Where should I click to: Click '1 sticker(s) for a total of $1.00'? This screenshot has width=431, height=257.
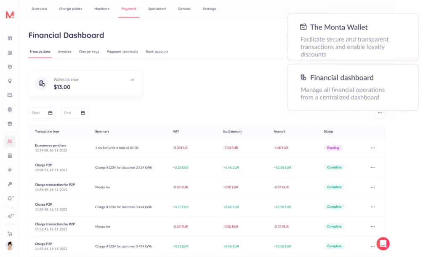(x=117, y=148)
